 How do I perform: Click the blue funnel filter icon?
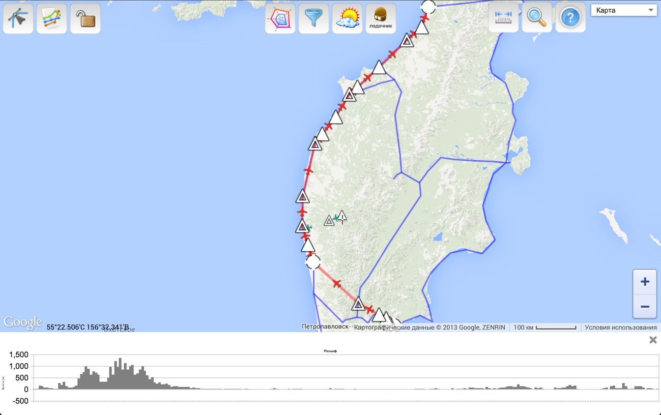pyautogui.click(x=313, y=19)
